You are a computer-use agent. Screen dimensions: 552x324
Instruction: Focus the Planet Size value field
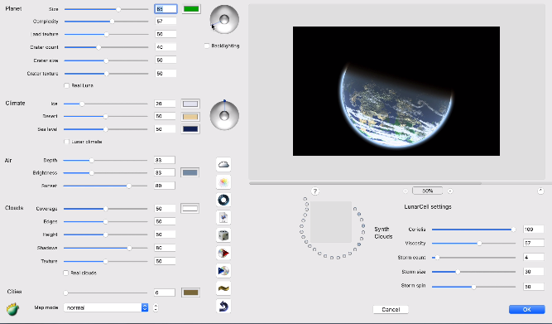coord(166,9)
